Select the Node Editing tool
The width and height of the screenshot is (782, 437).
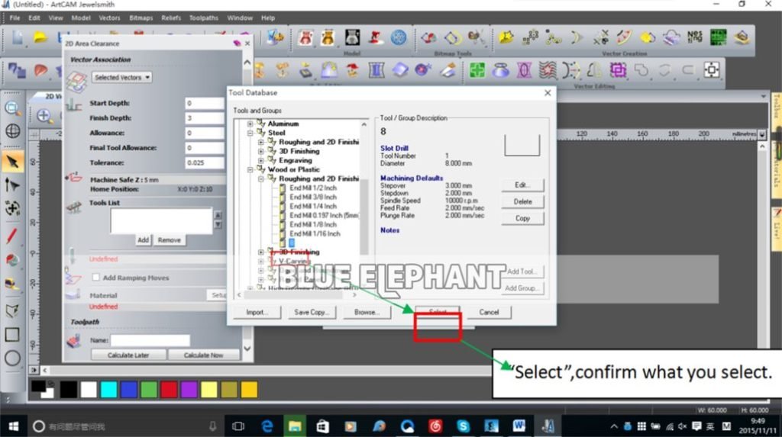click(x=12, y=185)
